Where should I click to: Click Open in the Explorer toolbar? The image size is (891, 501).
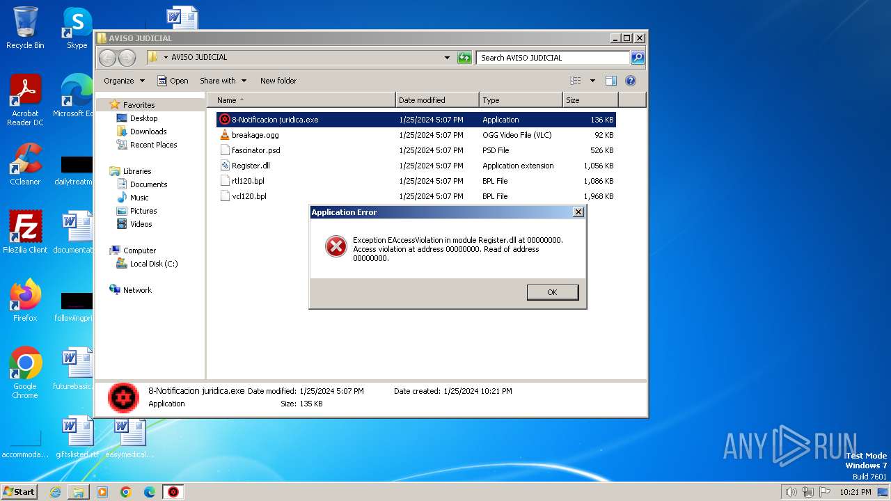pyautogui.click(x=173, y=81)
